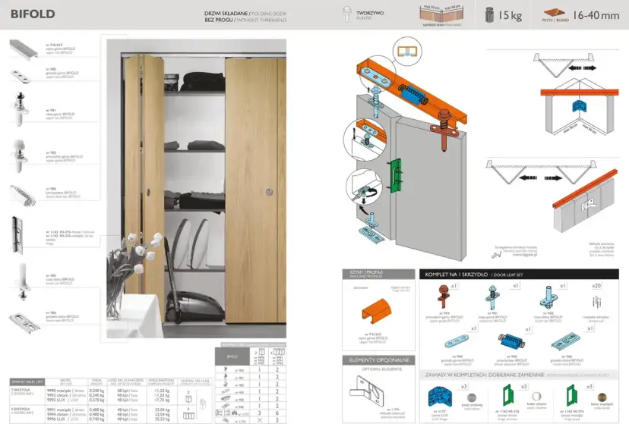Click the plastic roller icon beside TWORZYWO
Screen dimensions: 629x424
click(346, 14)
